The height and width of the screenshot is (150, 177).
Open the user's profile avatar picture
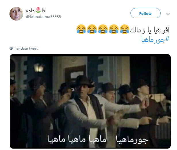click(x=16, y=14)
